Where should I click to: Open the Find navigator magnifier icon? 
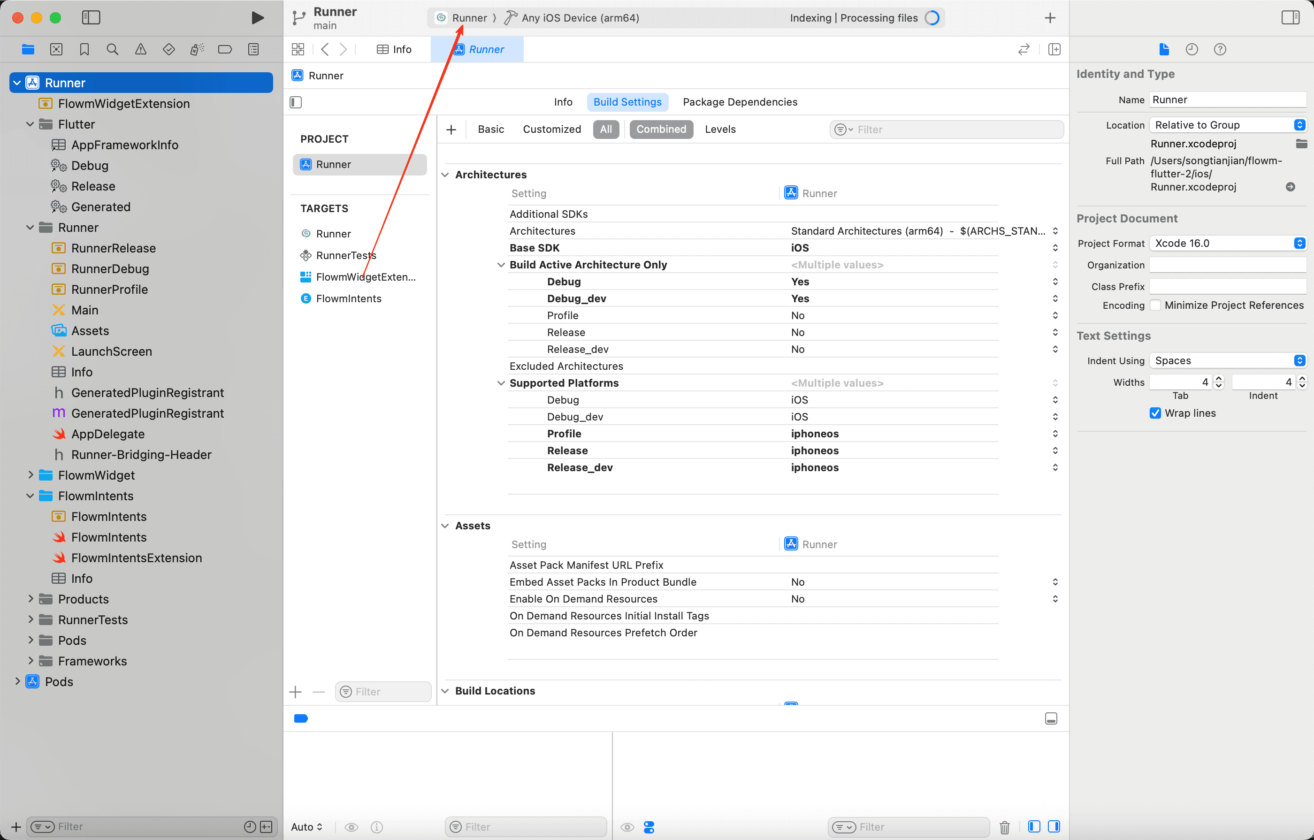tap(113, 50)
